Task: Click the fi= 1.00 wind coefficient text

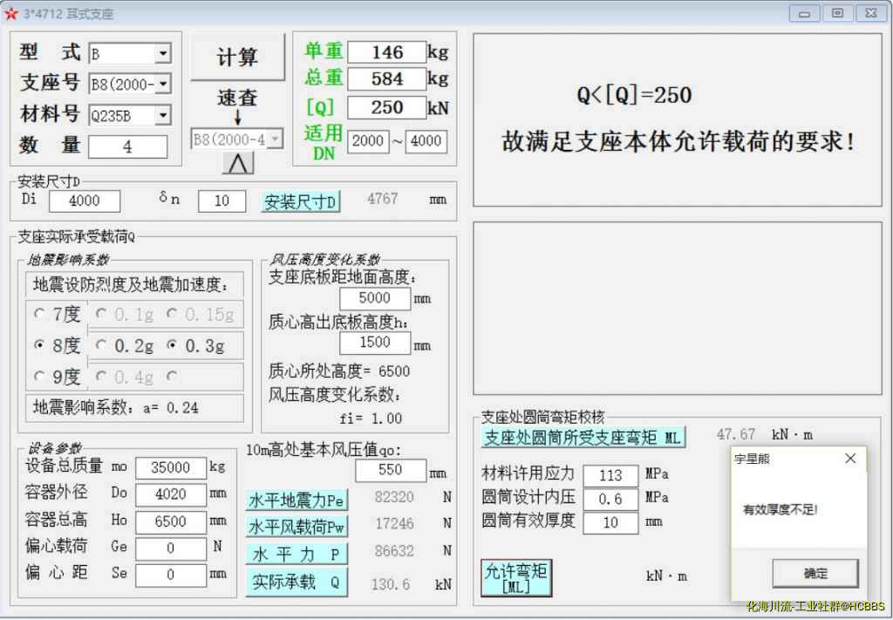Action: pyautogui.click(x=371, y=419)
